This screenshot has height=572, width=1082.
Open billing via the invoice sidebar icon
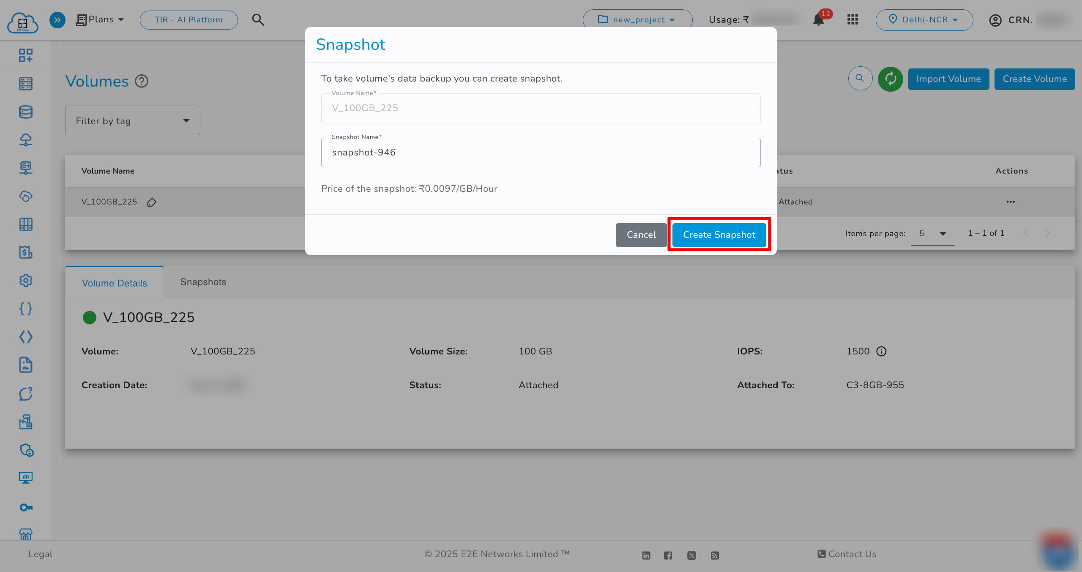click(25, 252)
